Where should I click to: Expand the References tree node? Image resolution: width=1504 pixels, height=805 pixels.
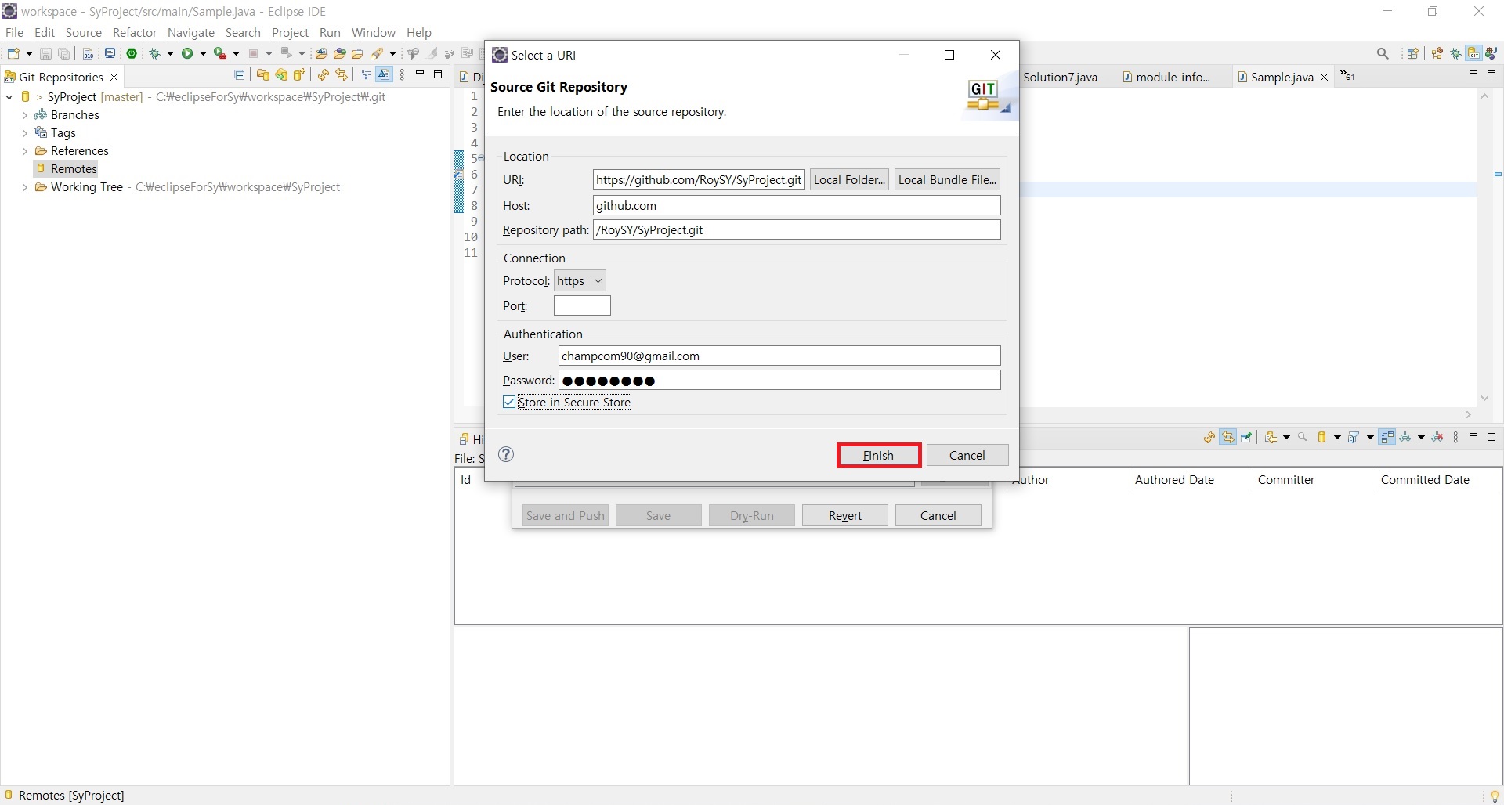pos(25,151)
